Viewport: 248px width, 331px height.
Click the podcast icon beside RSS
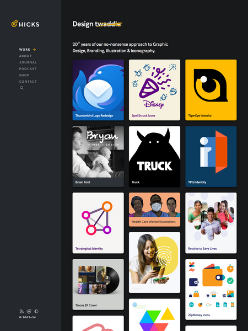[29, 311]
